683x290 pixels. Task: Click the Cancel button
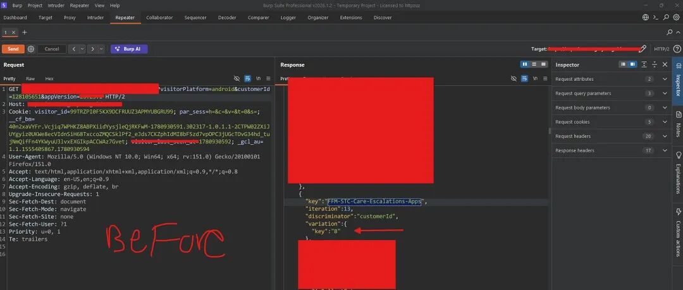pos(51,49)
